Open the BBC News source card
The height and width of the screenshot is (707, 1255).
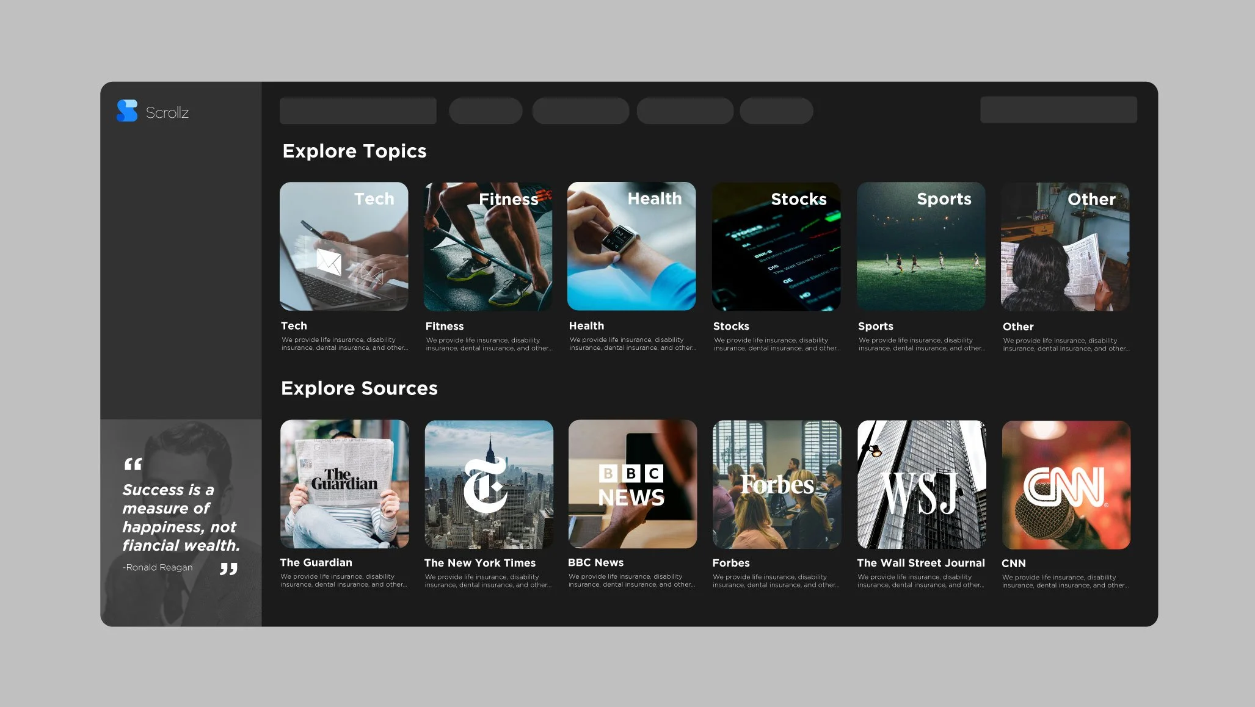point(632,484)
